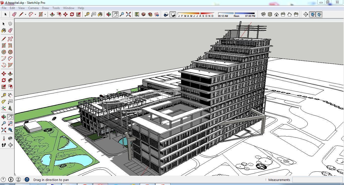Open the Edit menu
This screenshot has width=344, height=185.
coord(12,8)
